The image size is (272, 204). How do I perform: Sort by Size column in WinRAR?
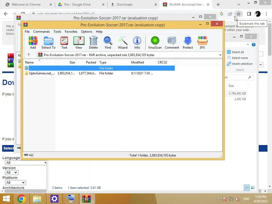[x=66, y=62]
